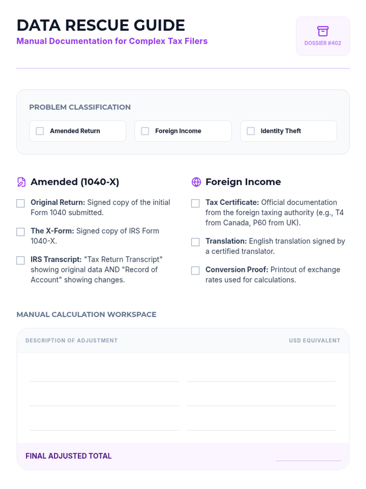Click the archive box icon above the dossier number
The height and width of the screenshot is (489, 366).
[x=323, y=31]
